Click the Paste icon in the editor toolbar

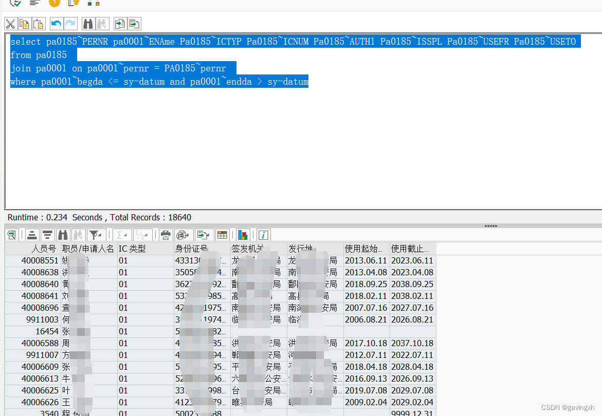(x=38, y=24)
